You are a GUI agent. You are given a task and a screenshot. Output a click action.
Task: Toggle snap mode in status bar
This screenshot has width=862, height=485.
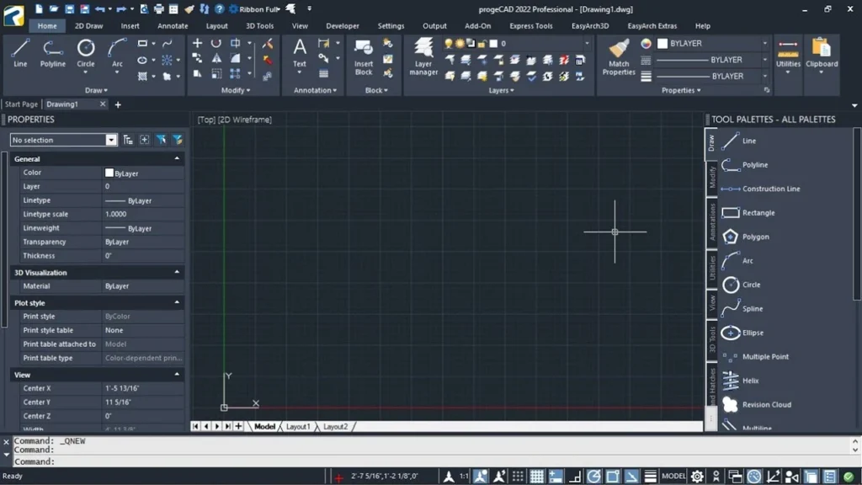coord(518,477)
